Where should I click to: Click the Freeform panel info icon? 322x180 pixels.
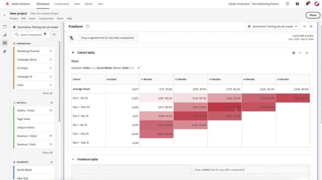point(88,27)
